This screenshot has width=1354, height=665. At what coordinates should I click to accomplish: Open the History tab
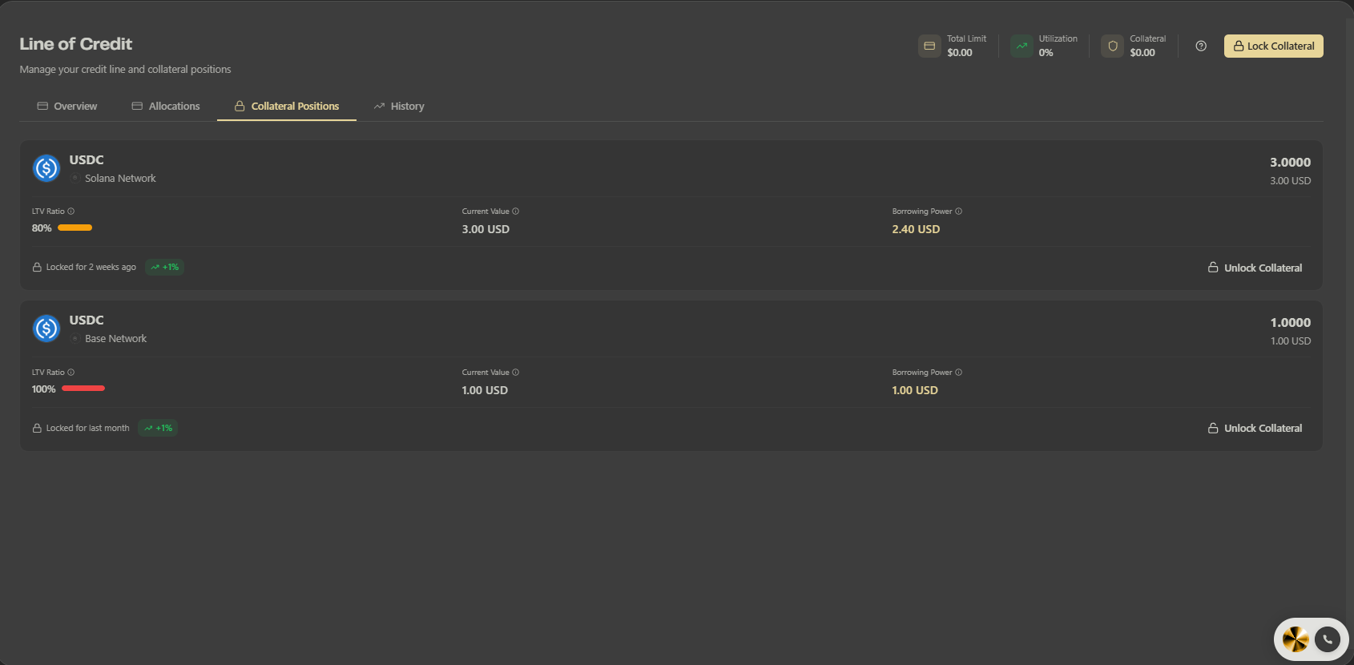(399, 106)
